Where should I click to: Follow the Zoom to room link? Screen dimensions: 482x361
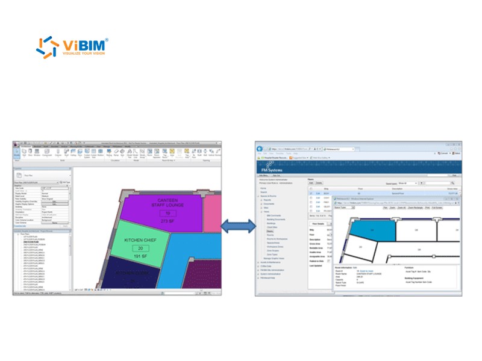click(366, 271)
